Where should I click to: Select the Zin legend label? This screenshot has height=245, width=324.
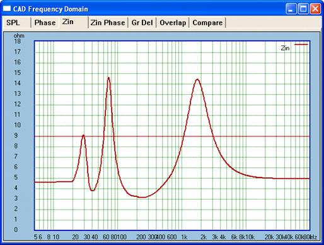coord(285,48)
